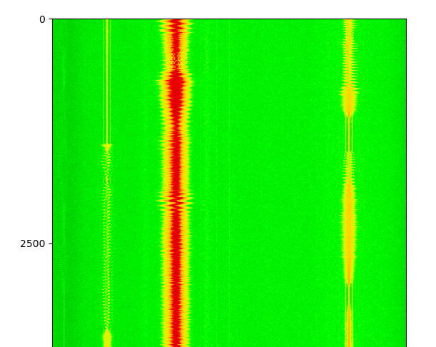Select the wide red signal band in spectrogram
Screen dimensions: 436x347
coord(176,183)
